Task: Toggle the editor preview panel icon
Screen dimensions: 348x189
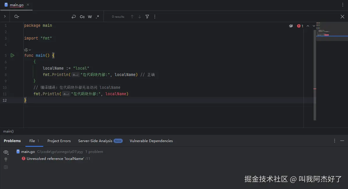Action: click(x=6, y=167)
